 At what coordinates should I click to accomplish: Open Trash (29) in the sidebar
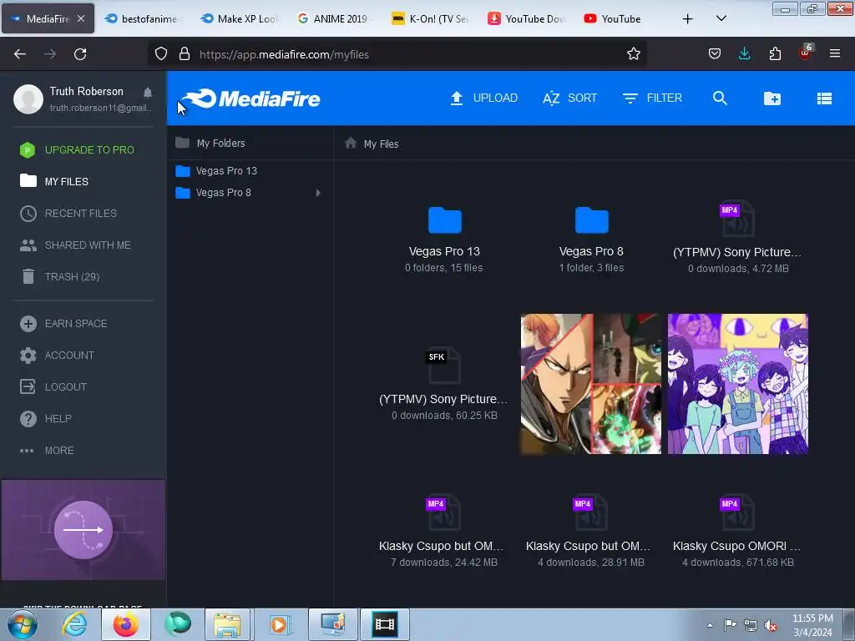click(x=59, y=277)
